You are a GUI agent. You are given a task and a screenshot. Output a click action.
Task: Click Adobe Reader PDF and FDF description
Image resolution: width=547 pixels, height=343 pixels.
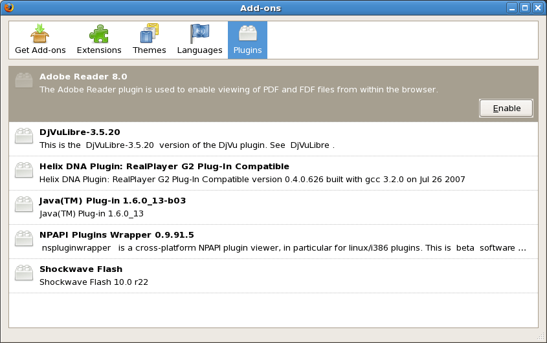(x=239, y=90)
